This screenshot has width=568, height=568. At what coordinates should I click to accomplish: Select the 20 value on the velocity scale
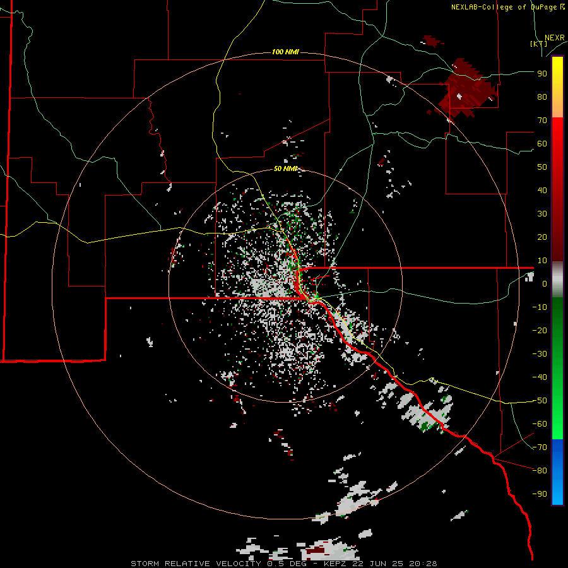click(x=542, y=237)
